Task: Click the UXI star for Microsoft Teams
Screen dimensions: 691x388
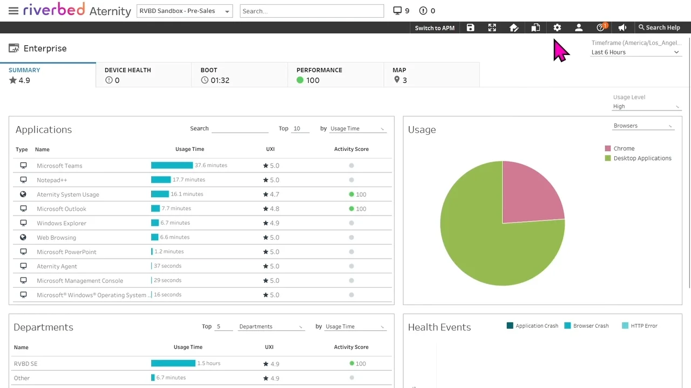Action: click(266, 165)
